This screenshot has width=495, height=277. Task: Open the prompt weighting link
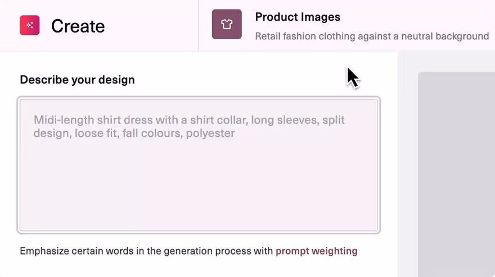316,251
